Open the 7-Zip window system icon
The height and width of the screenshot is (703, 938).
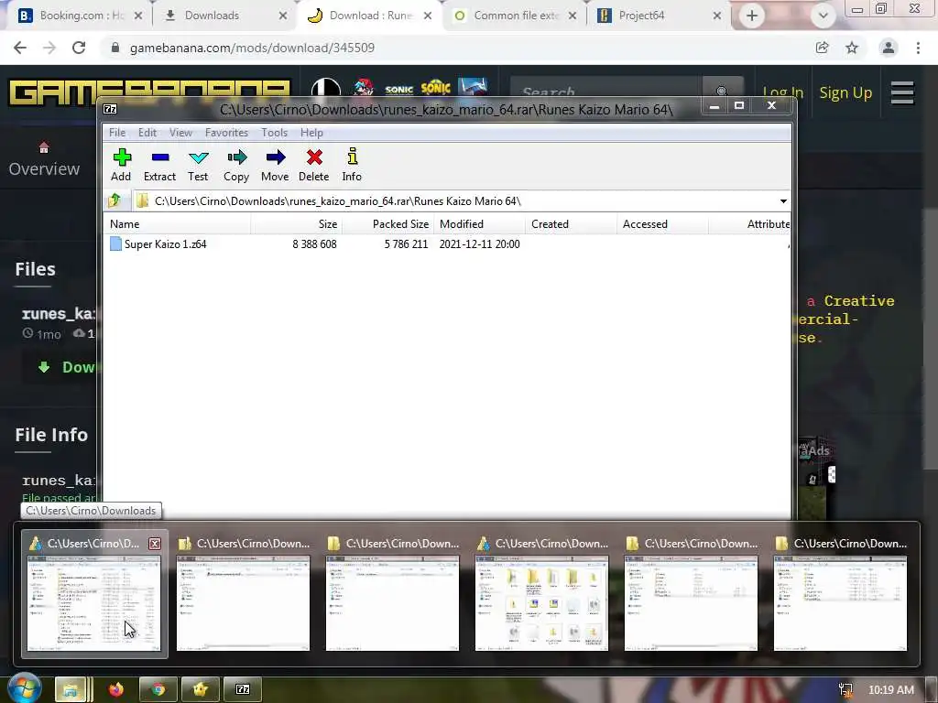[x=110, y=109]
